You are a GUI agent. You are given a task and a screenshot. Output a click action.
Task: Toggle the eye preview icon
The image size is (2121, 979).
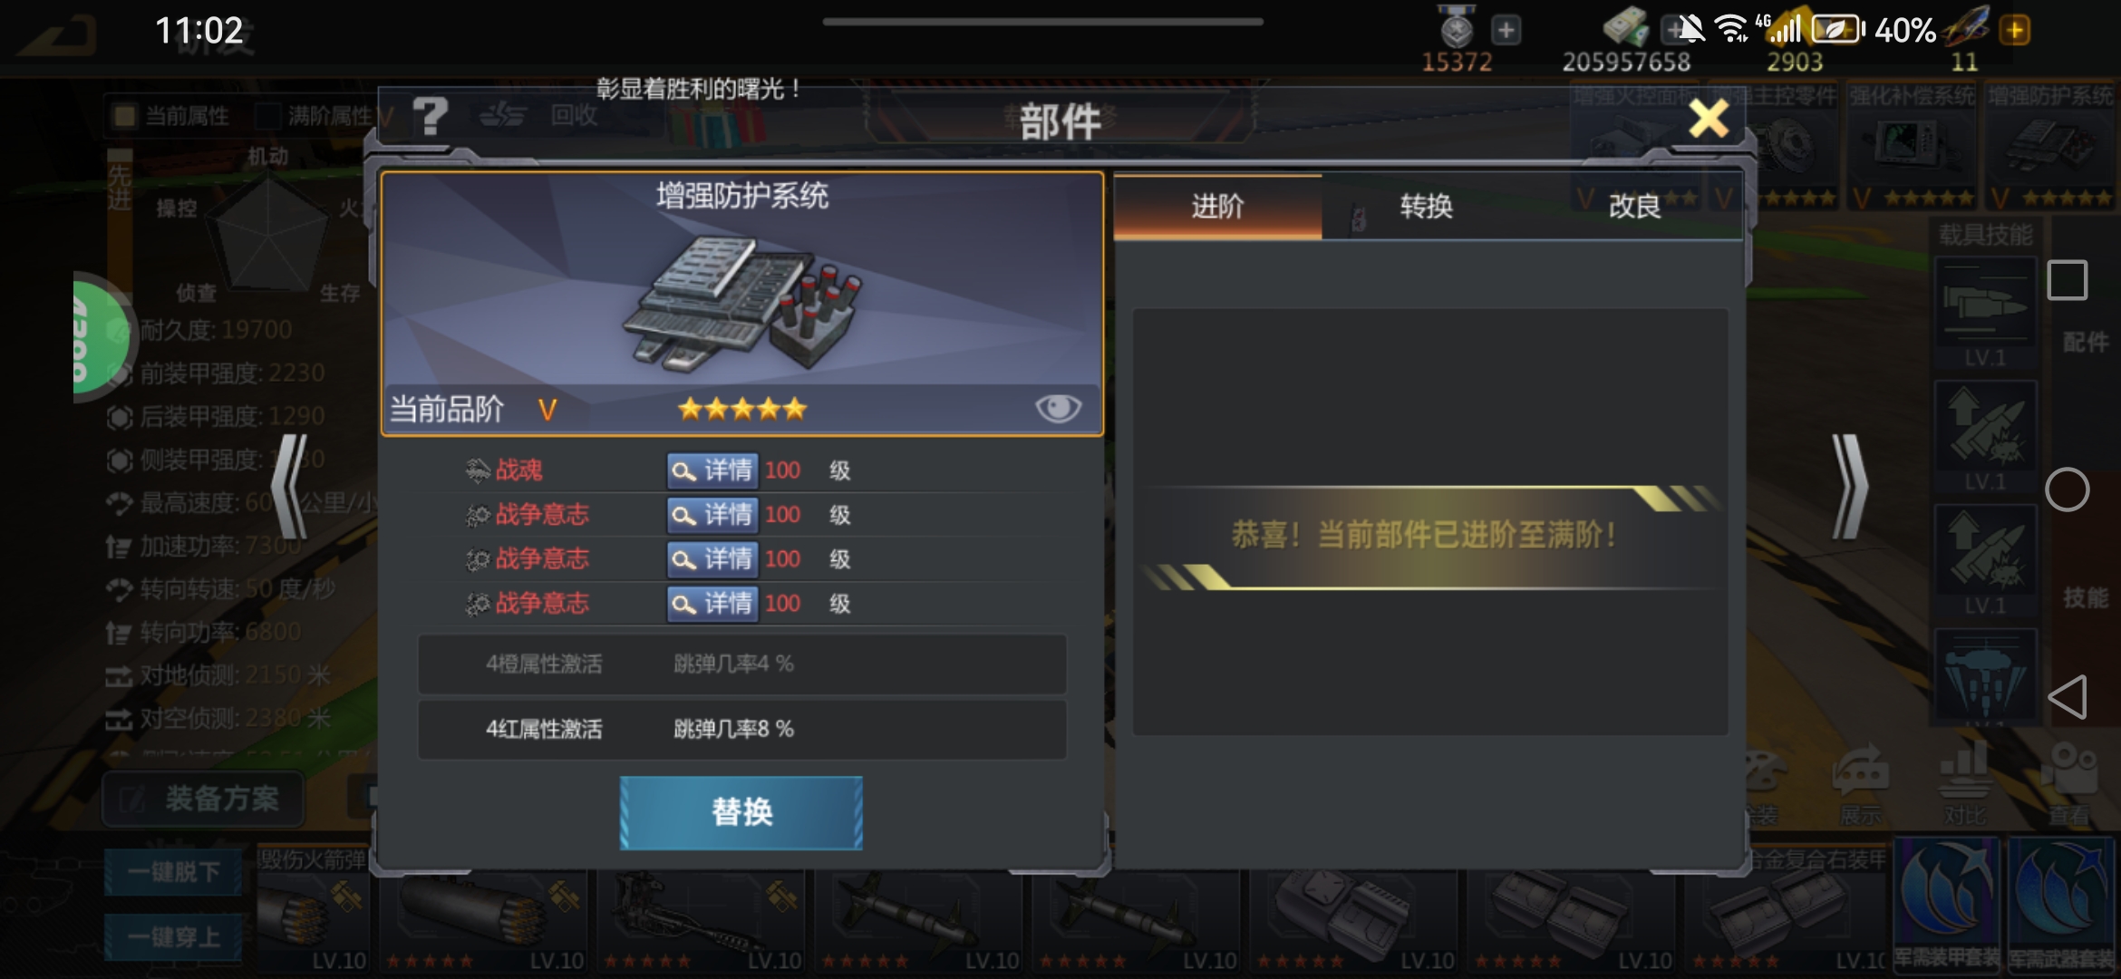(1058, 409)
